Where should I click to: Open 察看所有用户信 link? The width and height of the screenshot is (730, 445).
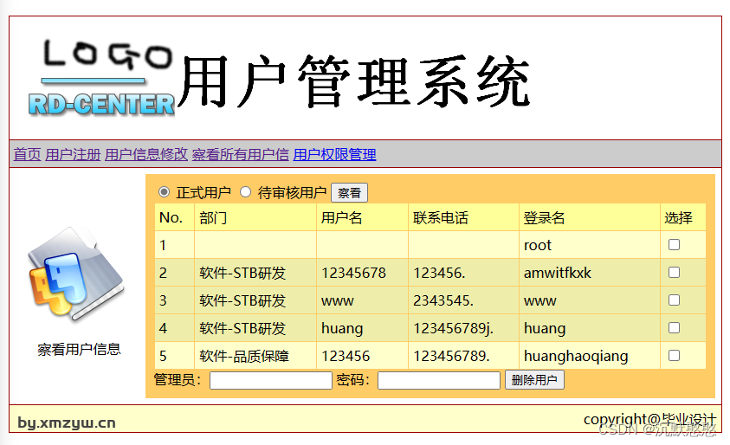(240, 154)
